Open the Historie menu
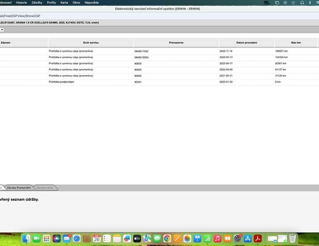 coord(21,3)
